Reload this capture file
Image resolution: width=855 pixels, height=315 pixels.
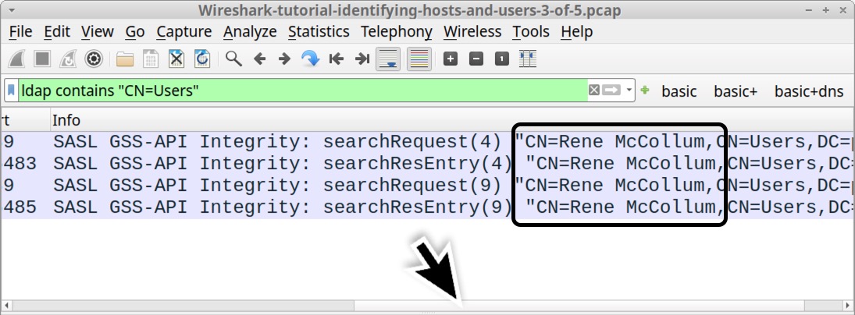(202, 58)
